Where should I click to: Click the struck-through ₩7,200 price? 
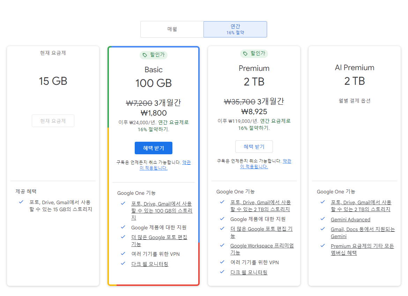point(139,103)
